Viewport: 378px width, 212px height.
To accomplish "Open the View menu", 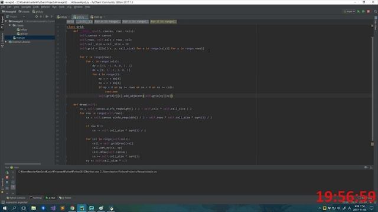I will click(x=16, y=7).
